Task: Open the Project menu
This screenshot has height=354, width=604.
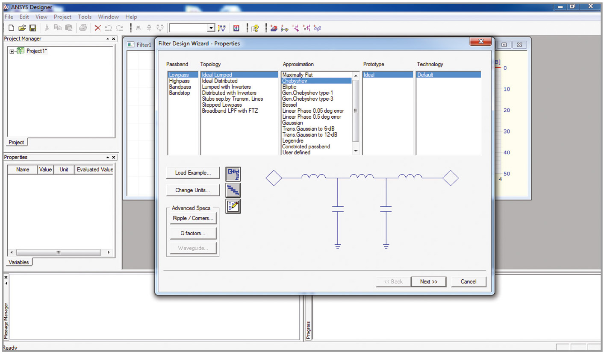Action: (x=62, y=17)
